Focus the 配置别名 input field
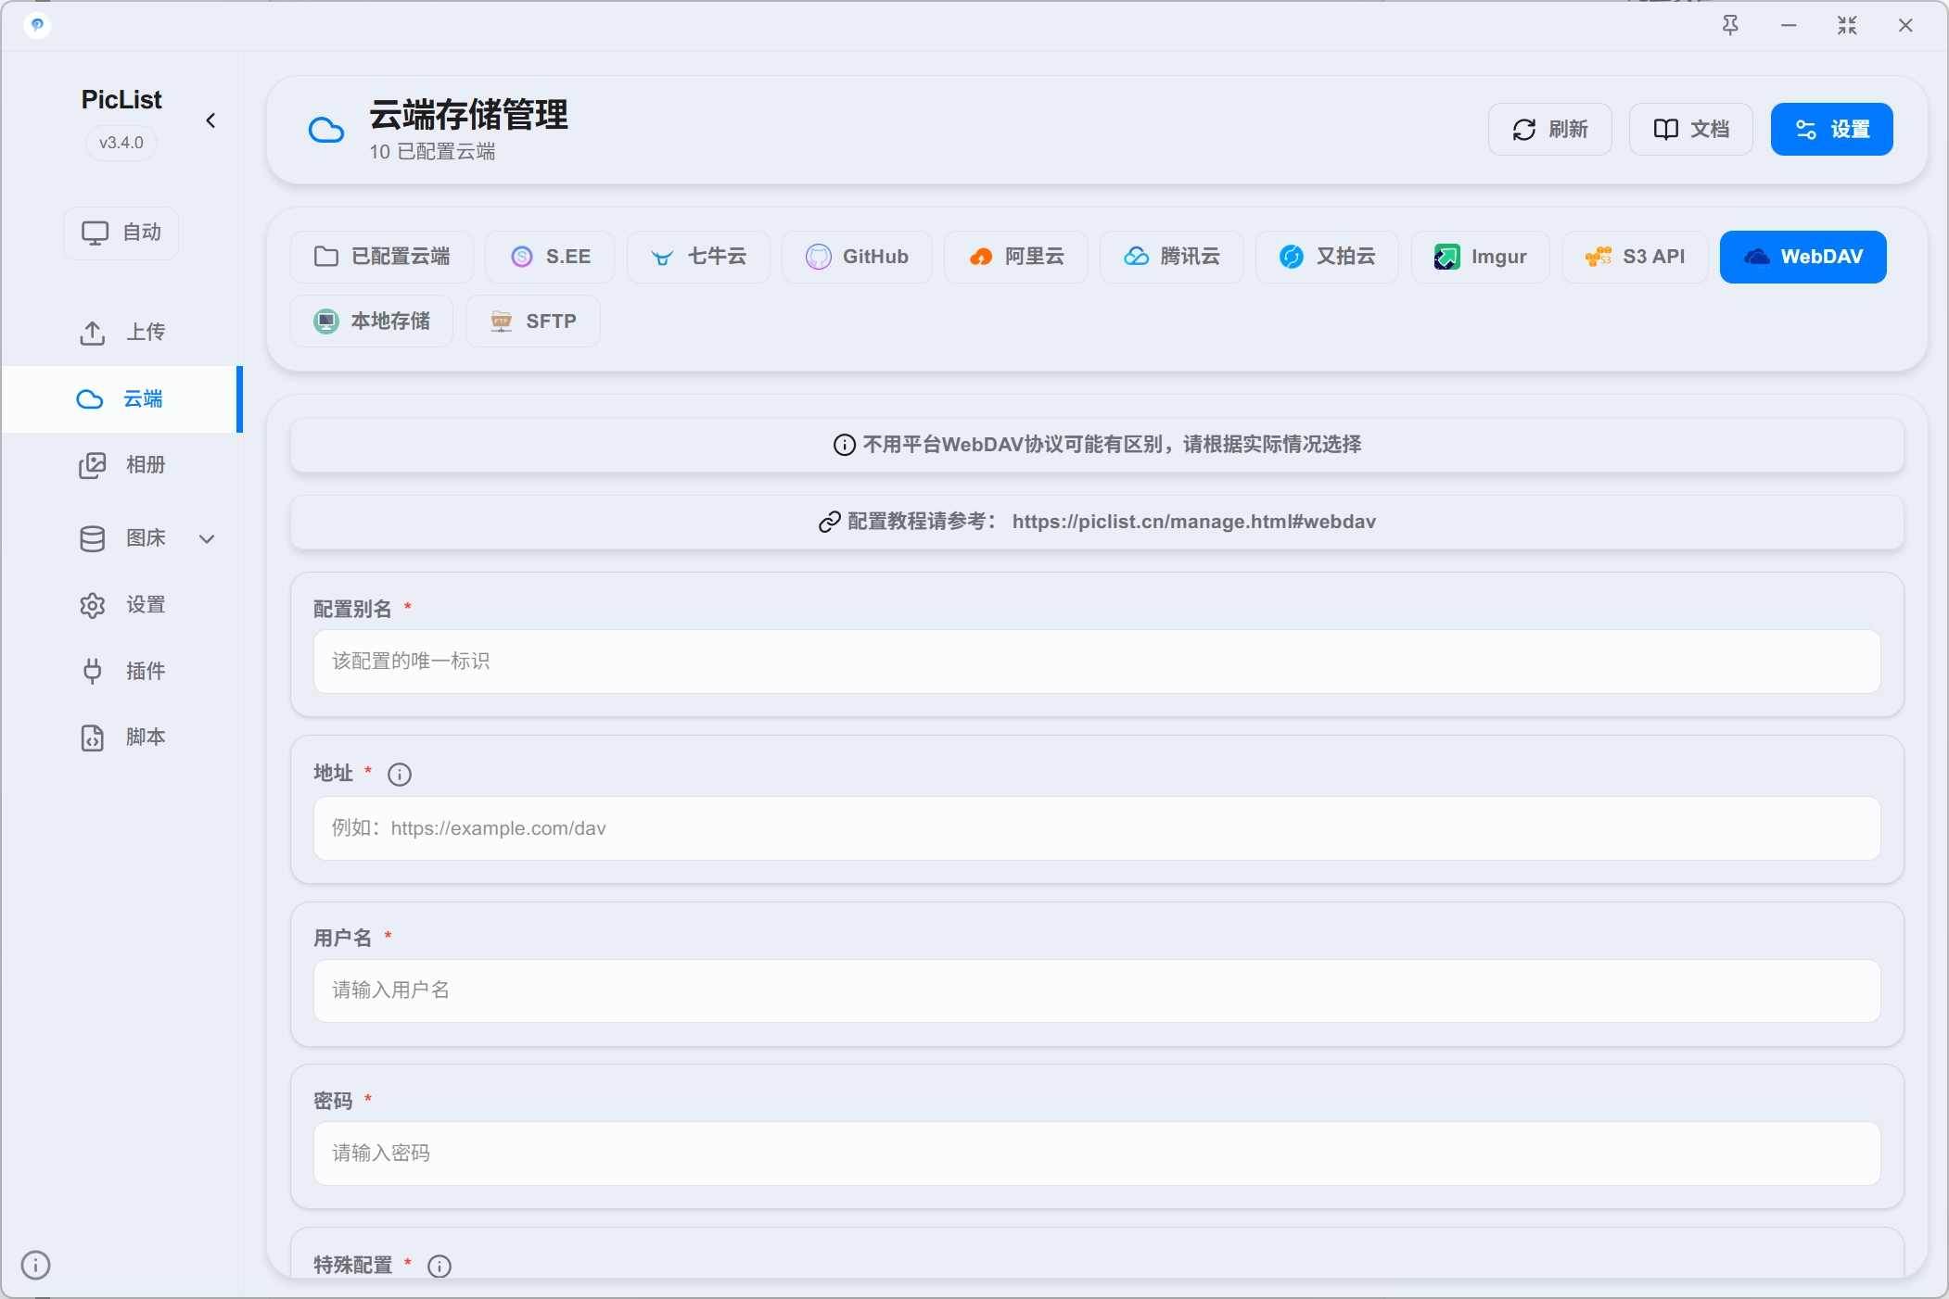Viewport: 1949px width, 1299px height. 1097,662
